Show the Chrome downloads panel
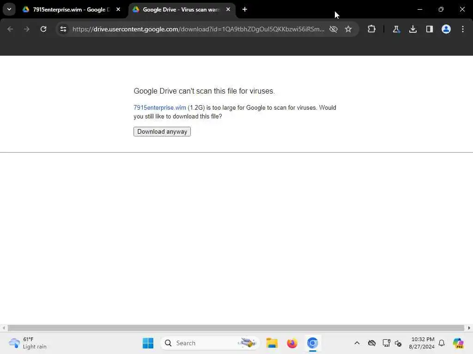 (412, 29)
